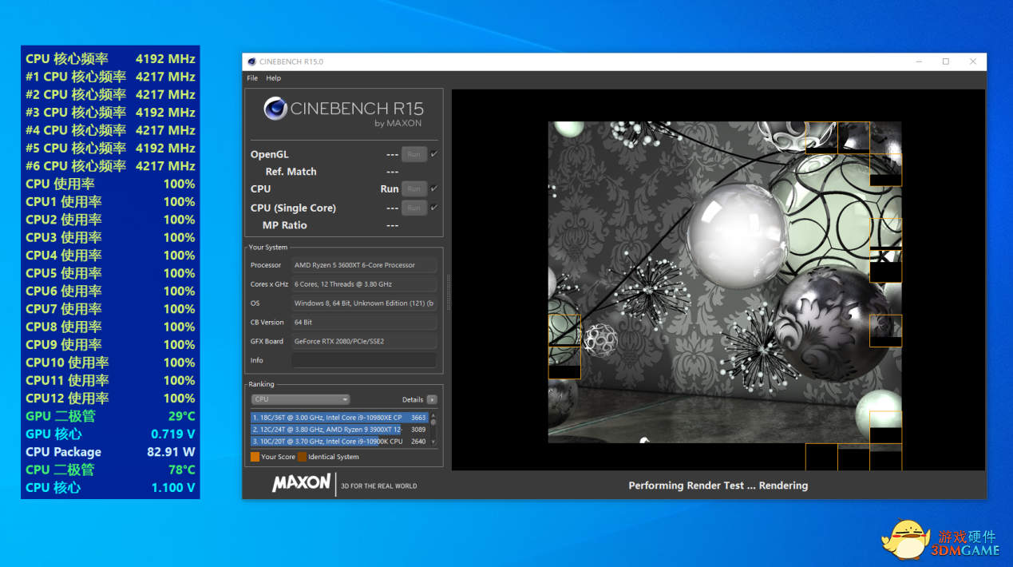Open the Ranking CPU dropdown

tap(300, 399)
